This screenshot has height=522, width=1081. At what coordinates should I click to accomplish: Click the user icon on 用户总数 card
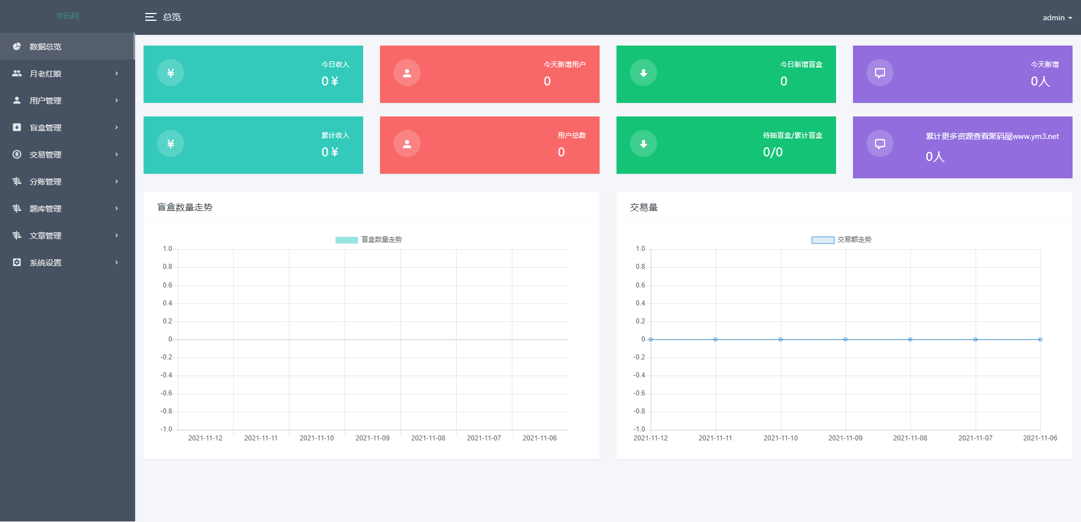click(x=407, y=144)
